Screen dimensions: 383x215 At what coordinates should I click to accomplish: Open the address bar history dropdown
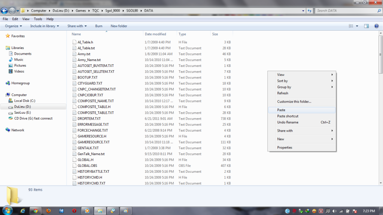pyautogui.click(x=303, y=11)
